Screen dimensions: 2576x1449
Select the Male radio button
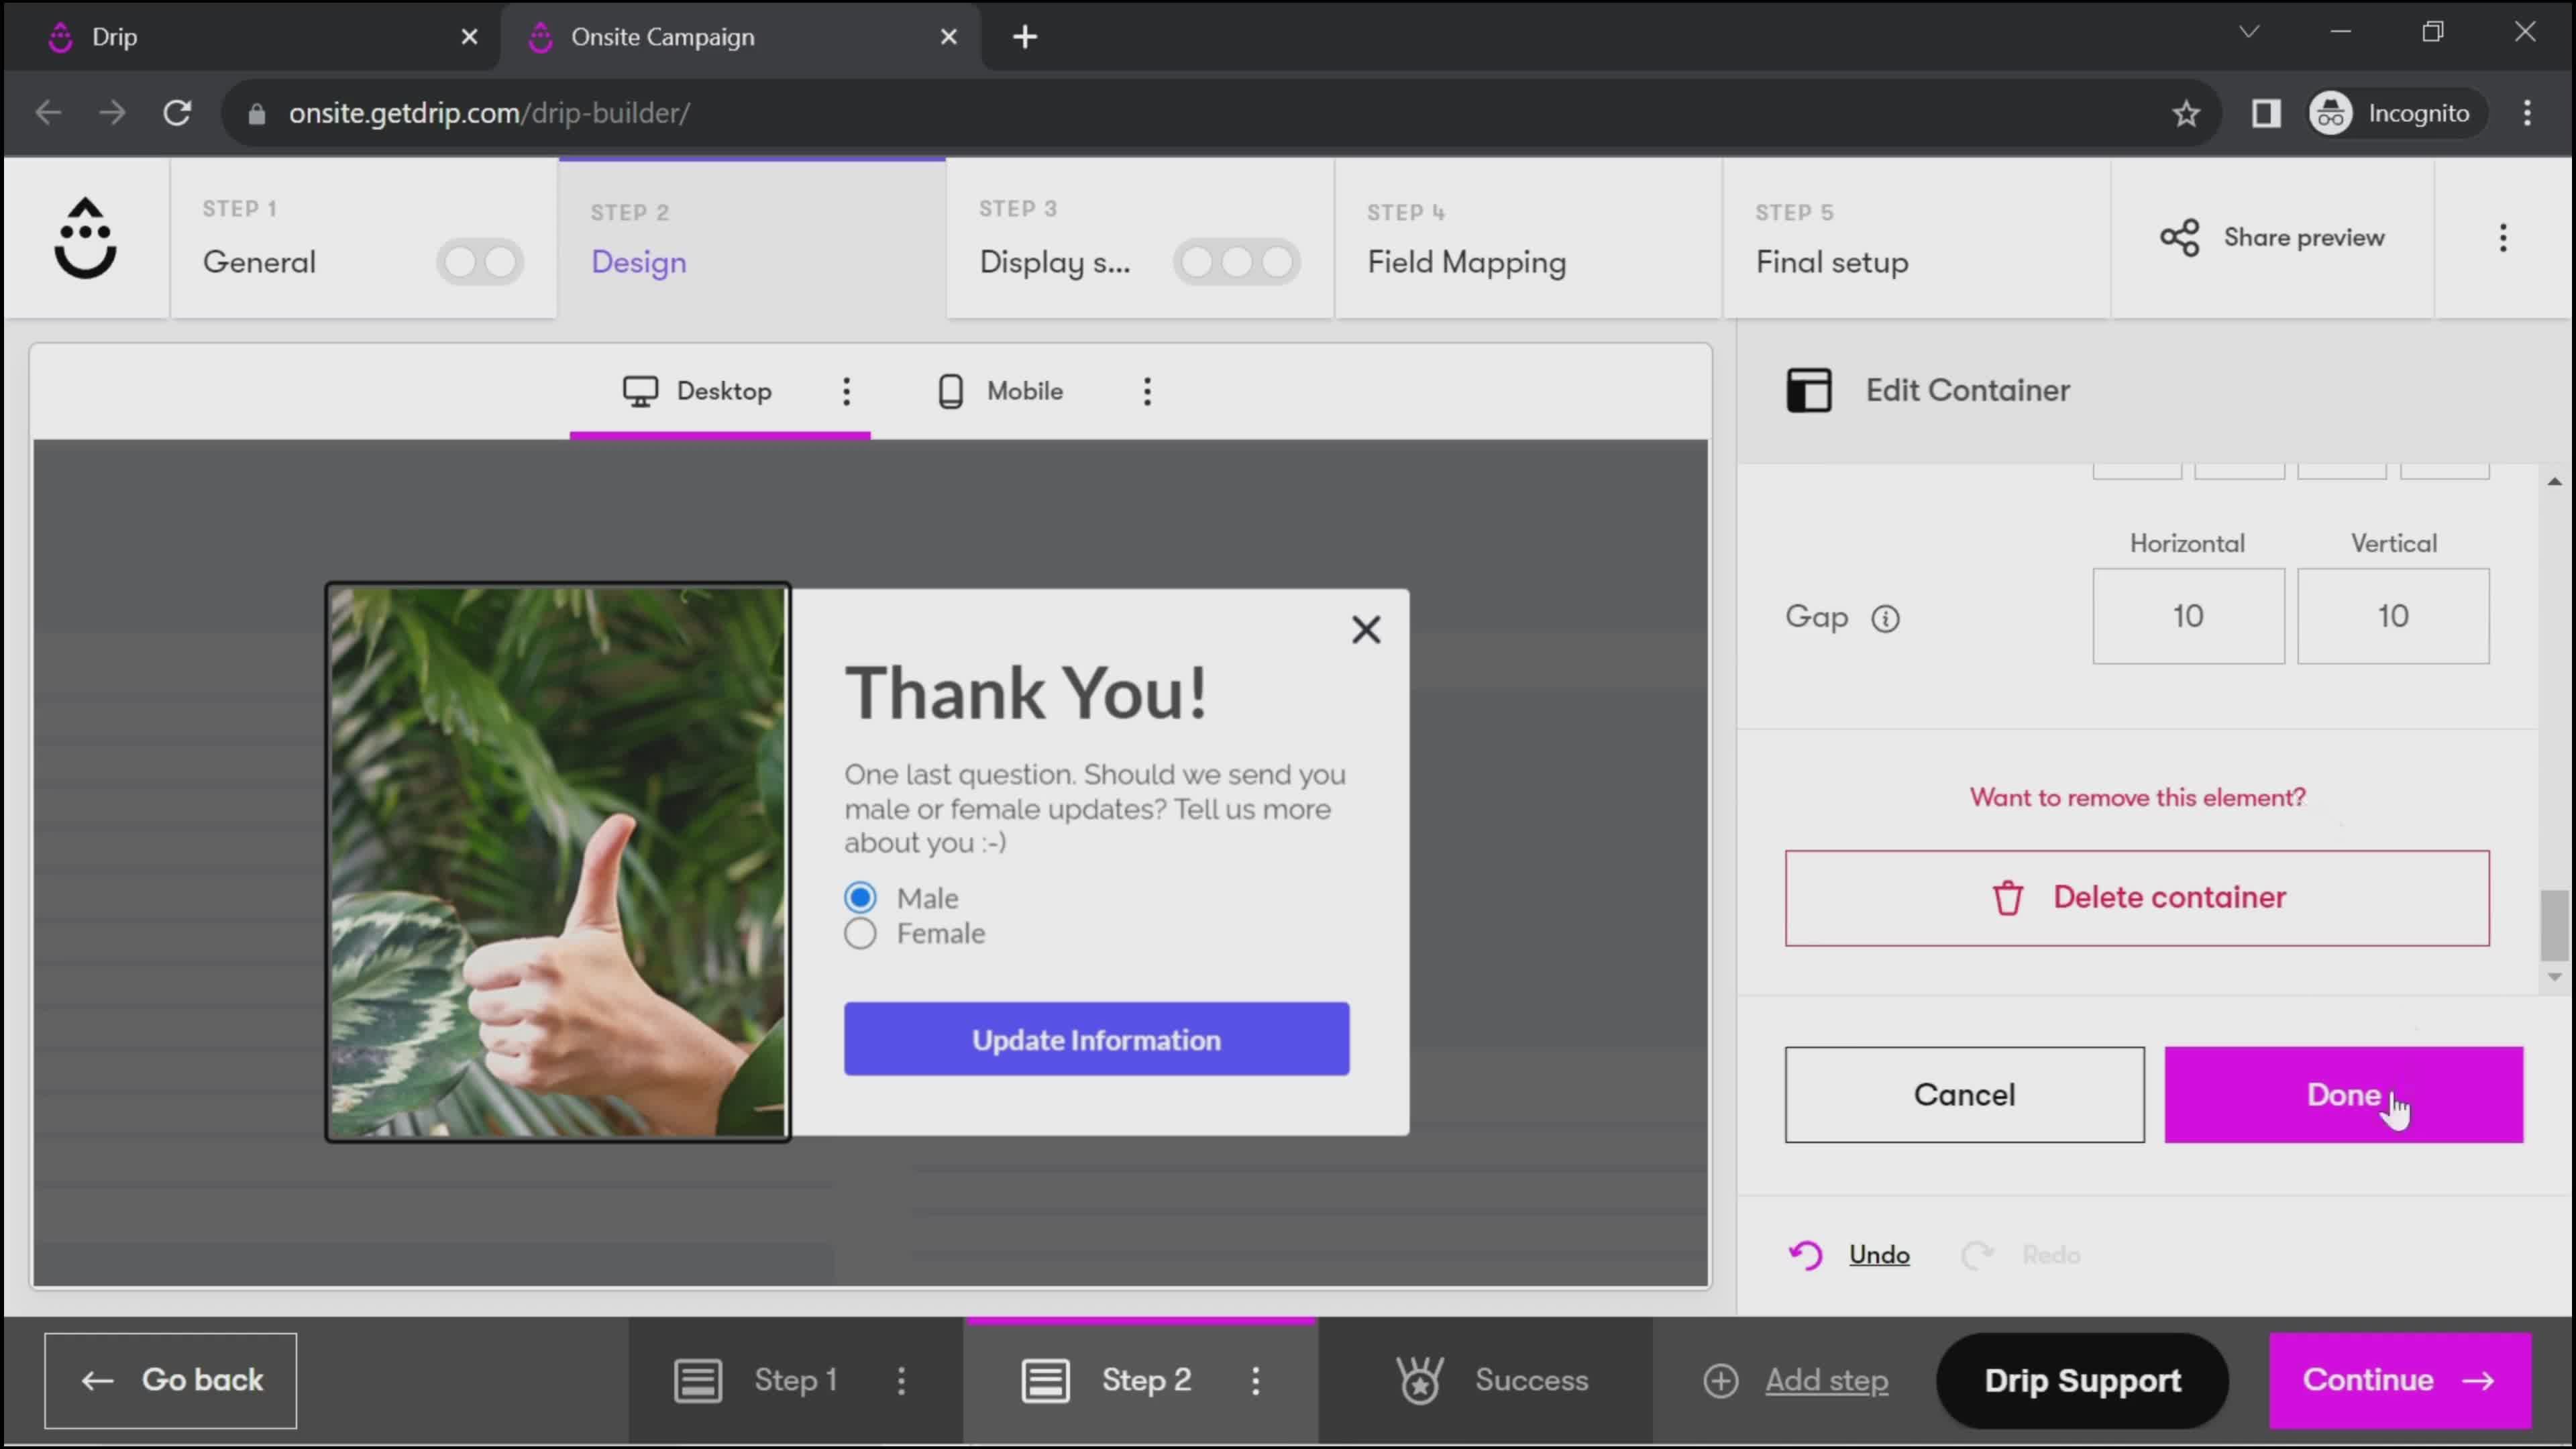tap(860, 897)
